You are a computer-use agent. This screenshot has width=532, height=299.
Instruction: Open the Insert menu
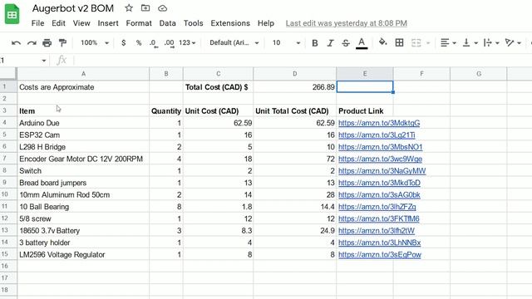coord(108,23)
